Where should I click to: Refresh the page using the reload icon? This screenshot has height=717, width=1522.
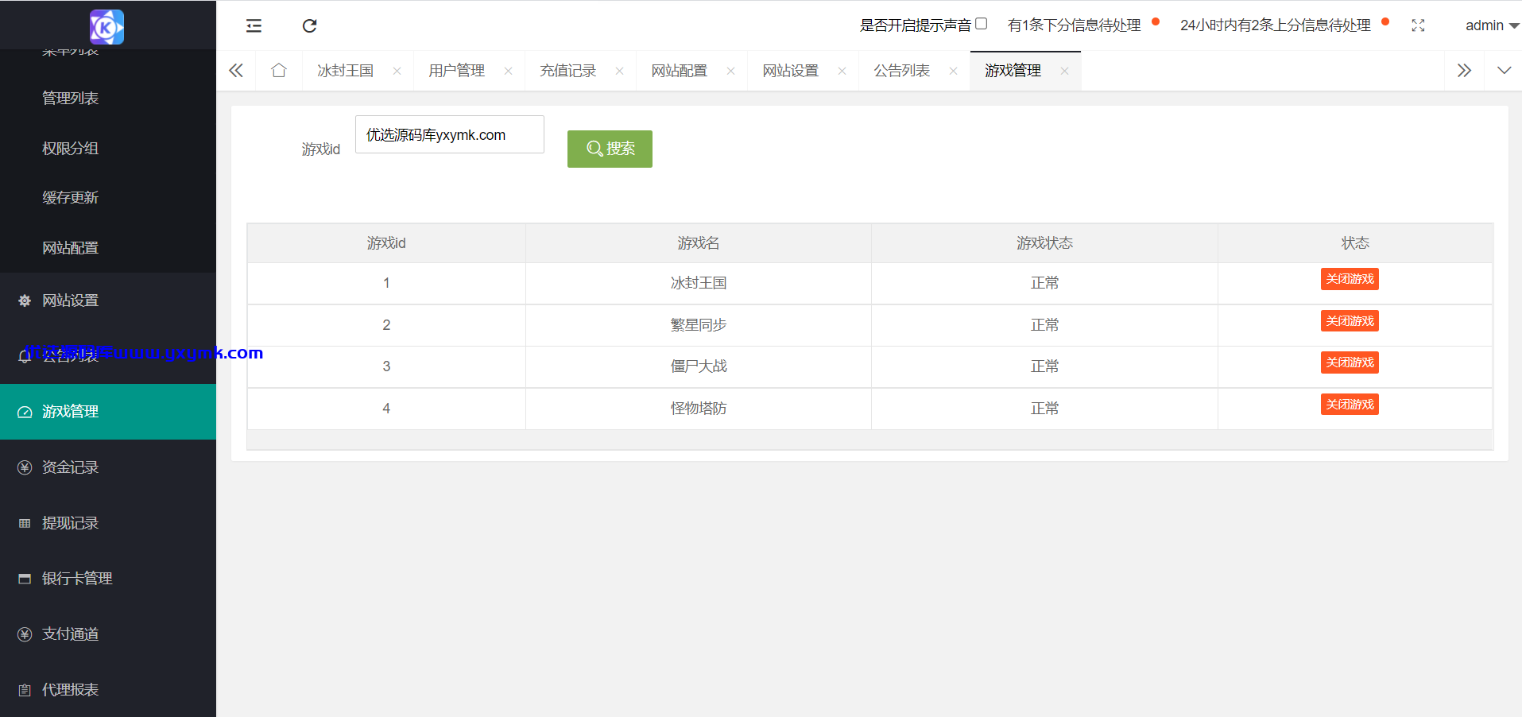click(310, 25)
